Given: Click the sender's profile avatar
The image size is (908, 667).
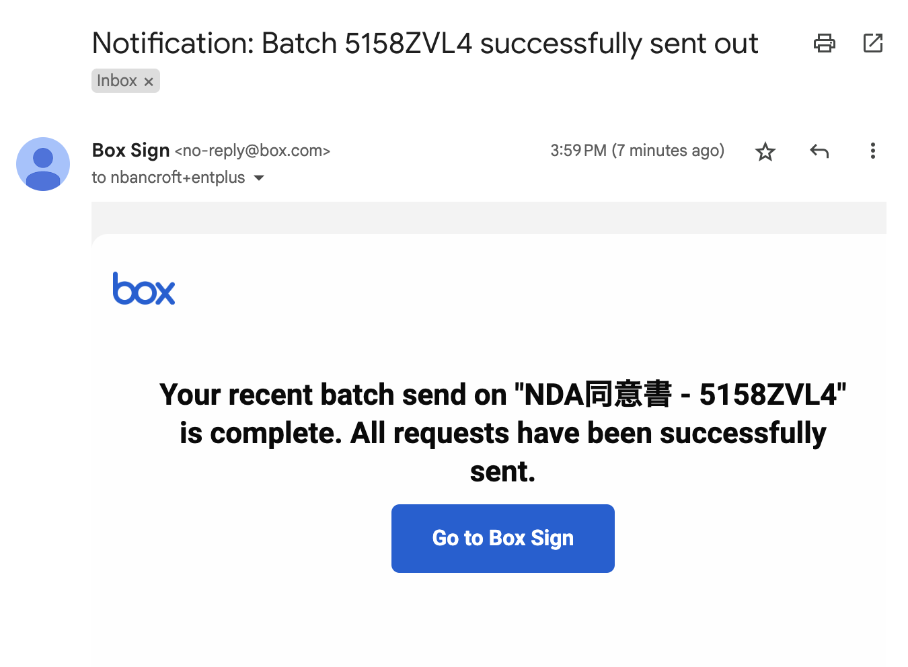Looking at the screenshot, I should [x=43, y=164].
